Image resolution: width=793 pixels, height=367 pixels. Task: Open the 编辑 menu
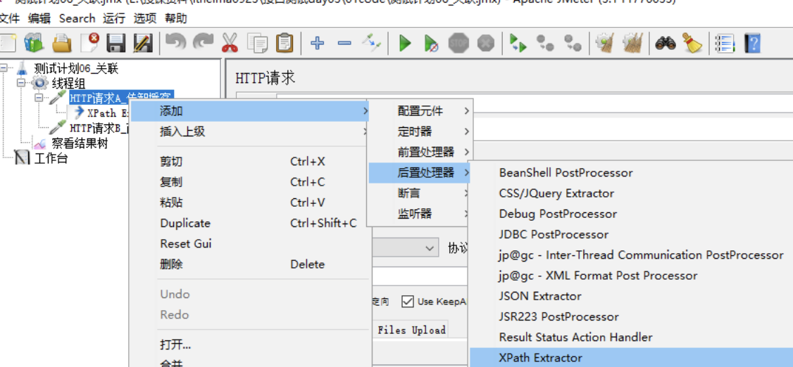[x=39, y=18]
